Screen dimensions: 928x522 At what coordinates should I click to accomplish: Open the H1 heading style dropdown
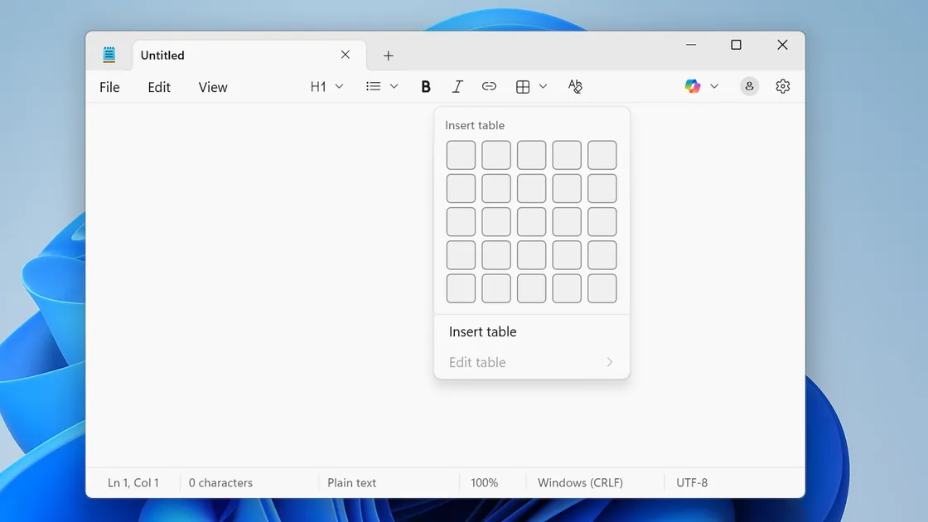325,85
